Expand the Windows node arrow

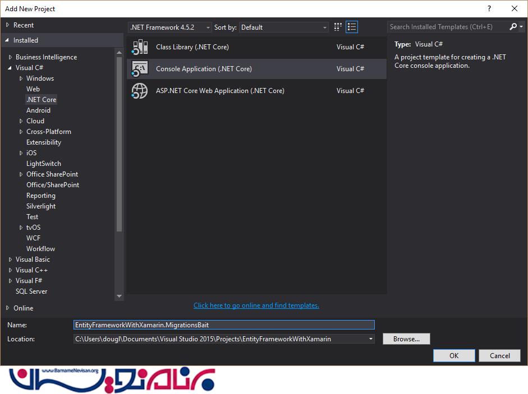pos(21,78)
